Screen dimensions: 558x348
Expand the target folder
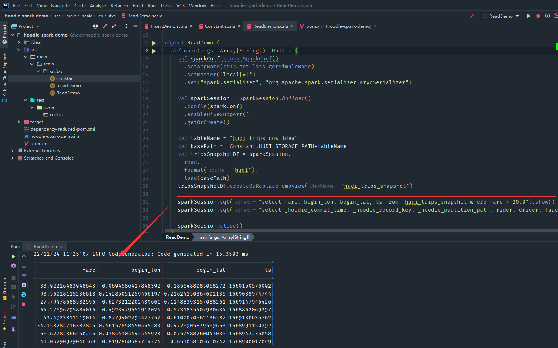19,122
